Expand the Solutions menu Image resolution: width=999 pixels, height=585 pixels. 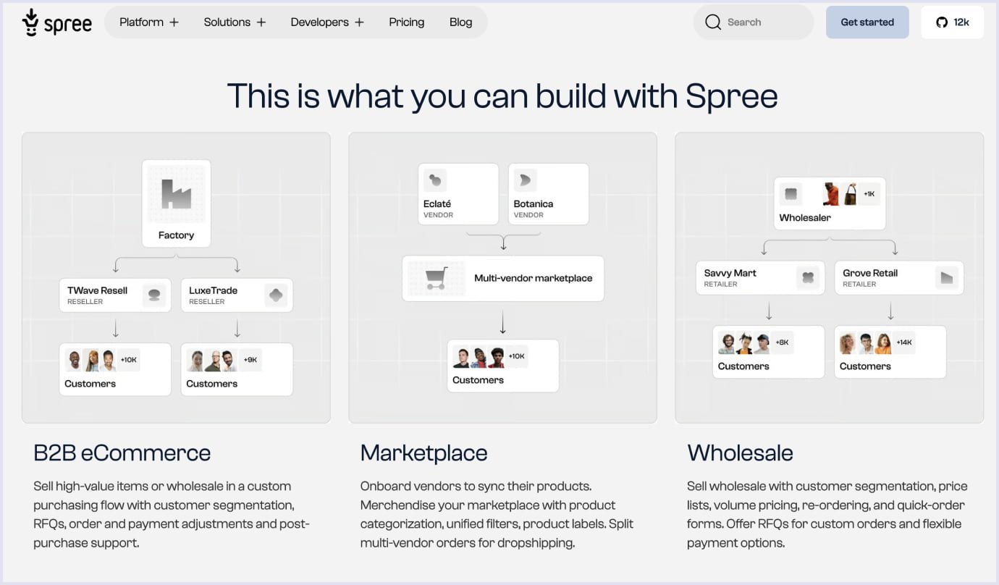(235, 22)
